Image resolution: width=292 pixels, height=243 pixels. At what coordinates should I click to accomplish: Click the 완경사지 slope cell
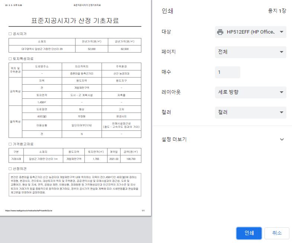(x=121, y=116)
